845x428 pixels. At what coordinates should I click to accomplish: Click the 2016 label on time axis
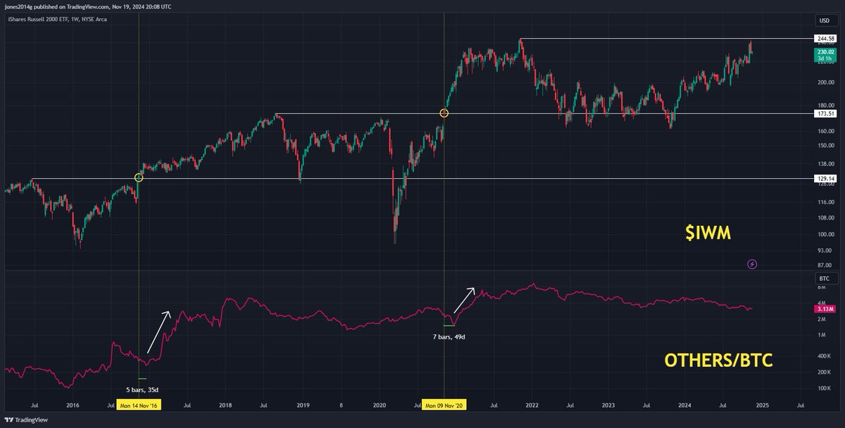pos(73,406)
